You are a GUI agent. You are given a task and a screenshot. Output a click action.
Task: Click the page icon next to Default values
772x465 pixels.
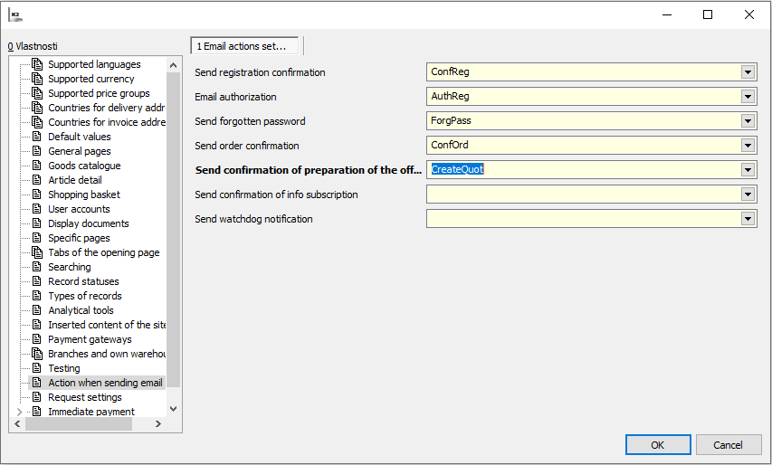[37, 137]
